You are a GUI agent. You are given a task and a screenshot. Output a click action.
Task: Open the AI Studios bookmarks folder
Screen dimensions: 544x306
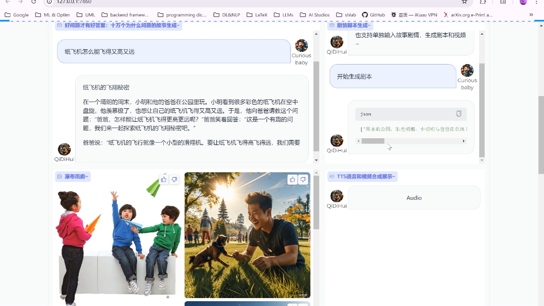tap(315, 15)
